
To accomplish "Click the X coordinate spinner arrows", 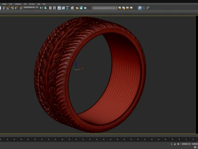I will pos(189,144).
